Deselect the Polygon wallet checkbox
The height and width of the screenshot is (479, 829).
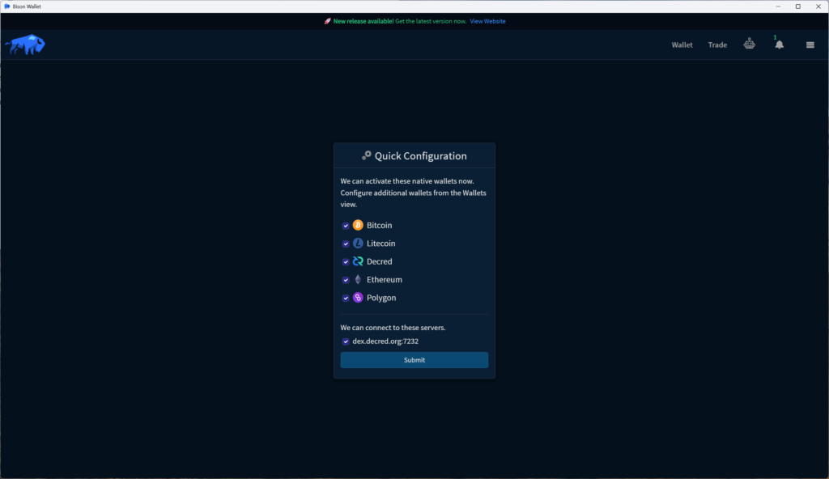click(346, 298)
